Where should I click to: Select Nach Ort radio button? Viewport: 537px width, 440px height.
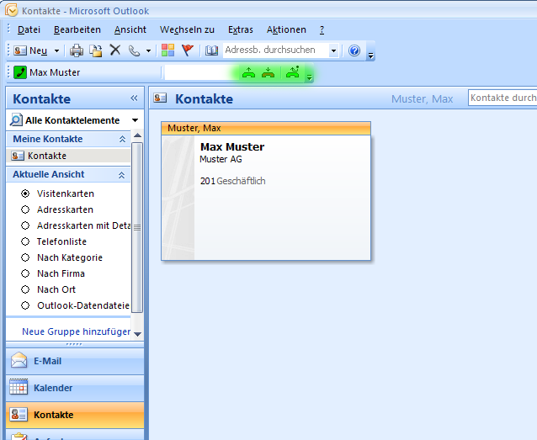[x=25, y=289]
